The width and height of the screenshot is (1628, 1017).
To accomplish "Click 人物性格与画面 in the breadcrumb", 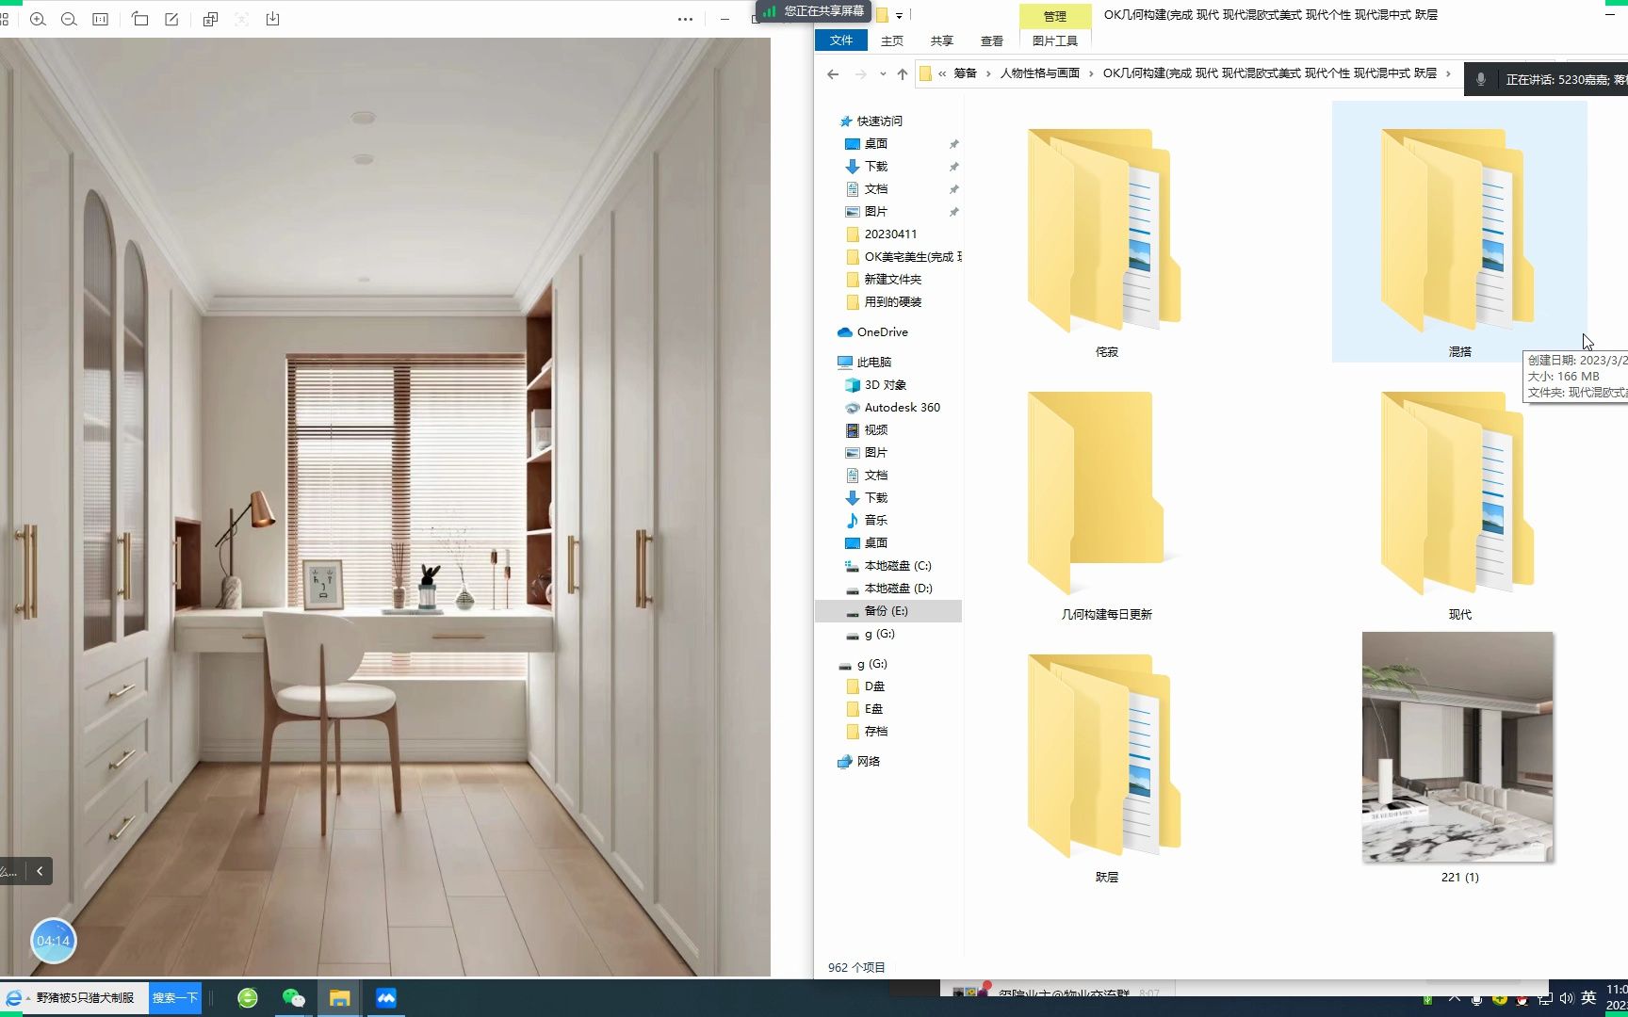I will click(1040, 73).
